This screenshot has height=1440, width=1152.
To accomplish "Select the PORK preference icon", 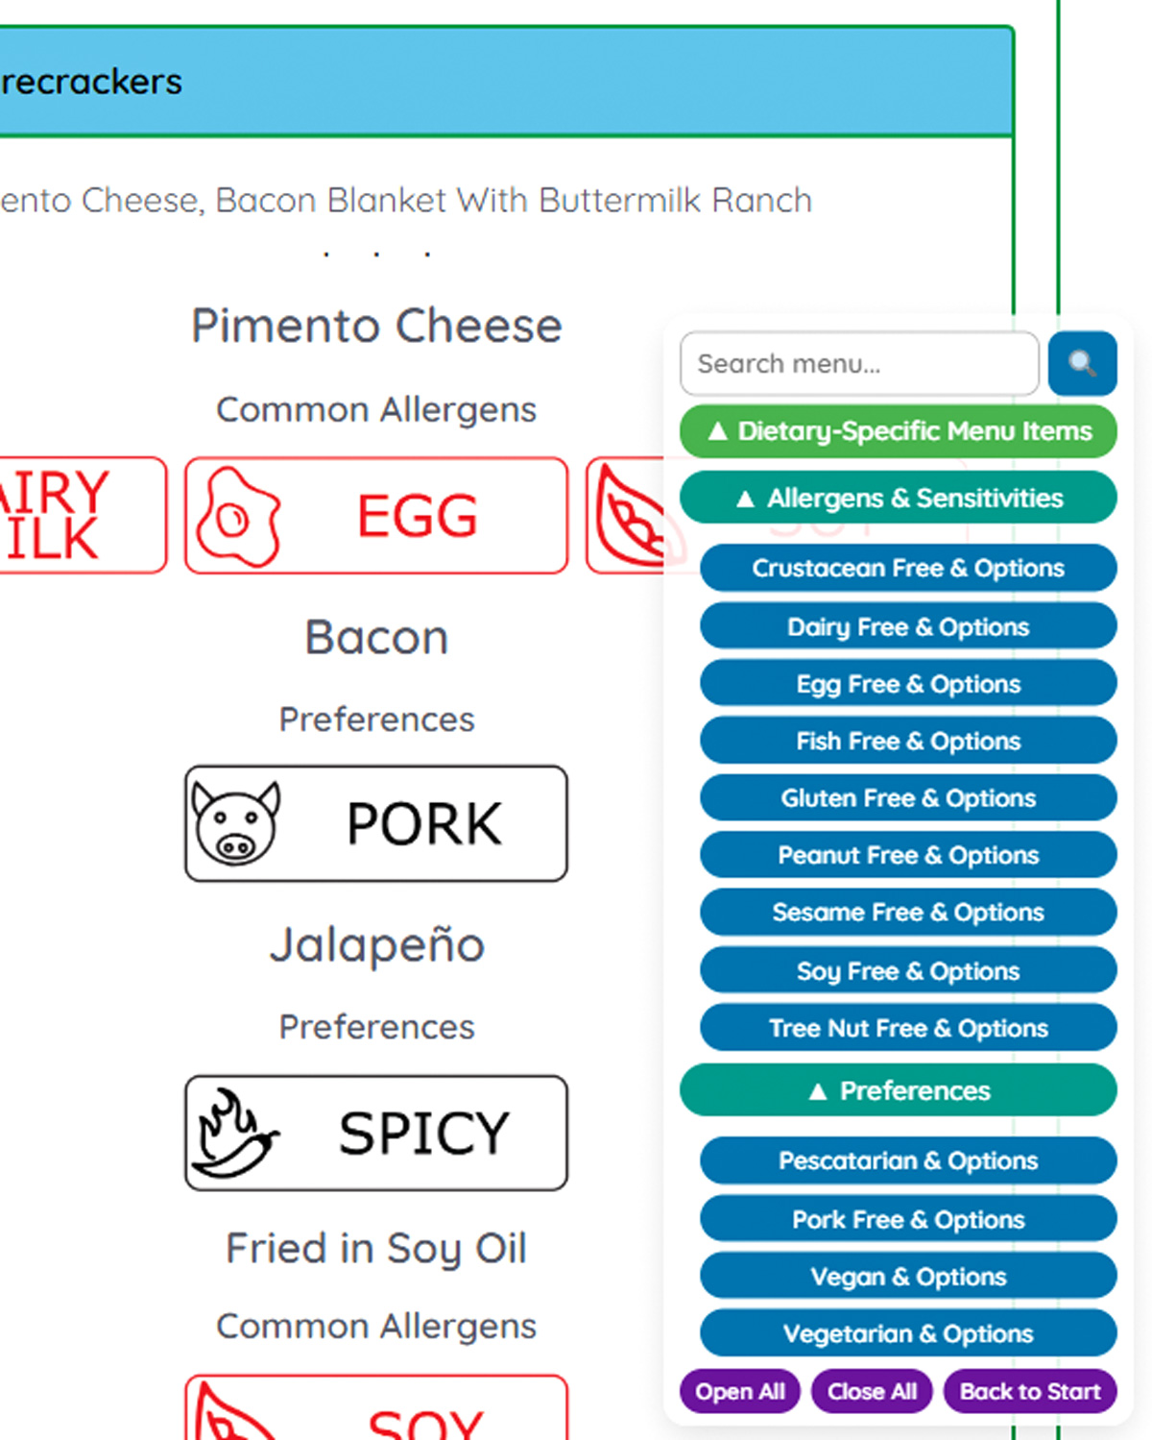I will 377,822.
